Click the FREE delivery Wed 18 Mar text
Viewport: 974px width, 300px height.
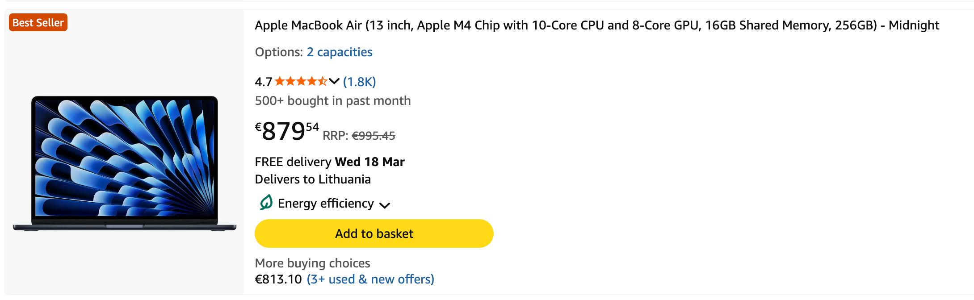[329, 162]
